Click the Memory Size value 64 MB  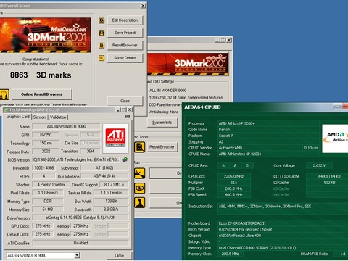(48, 210)
